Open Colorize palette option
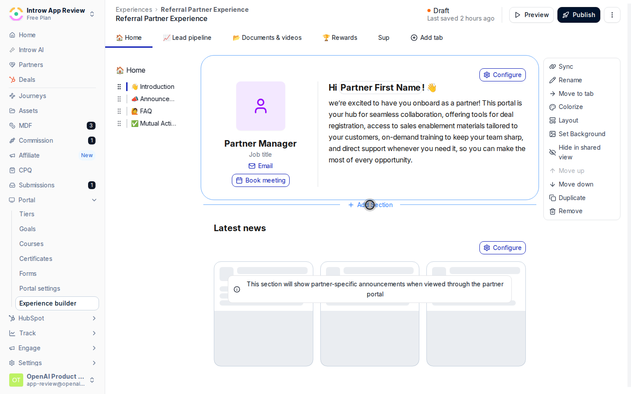Screen dimensions: 631x394 coord(566,107)
